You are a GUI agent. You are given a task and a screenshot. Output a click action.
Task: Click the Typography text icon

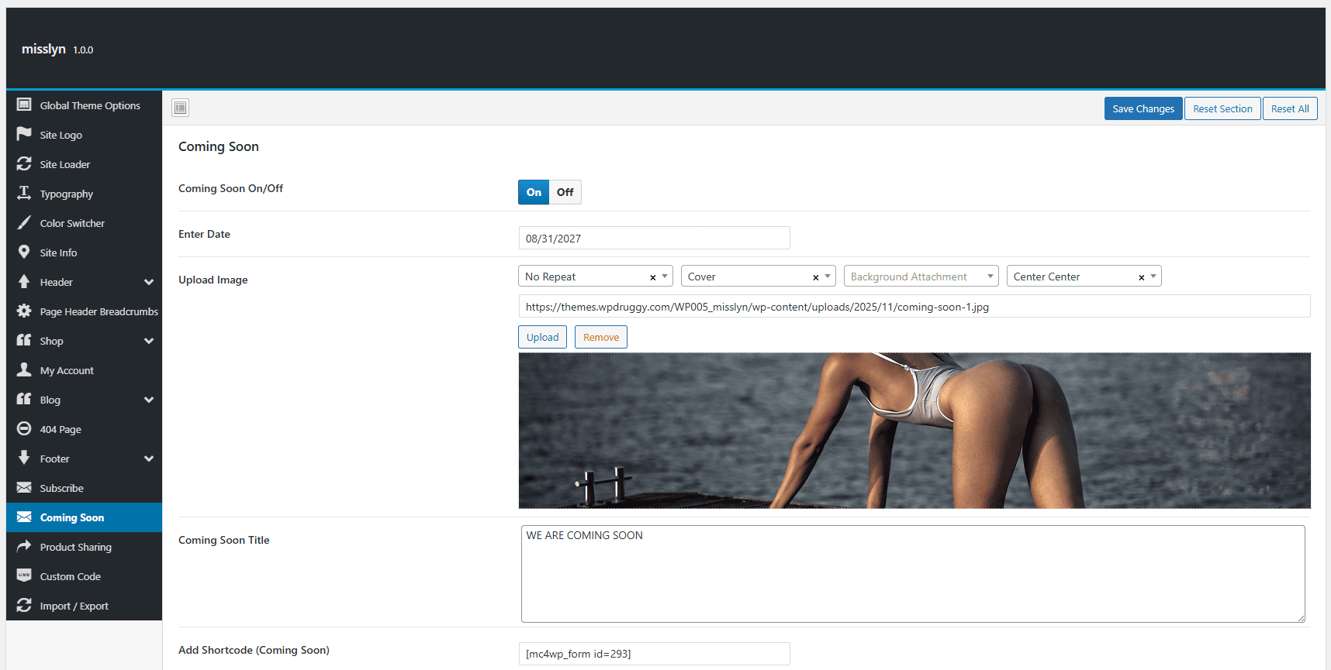click(24, 193)
